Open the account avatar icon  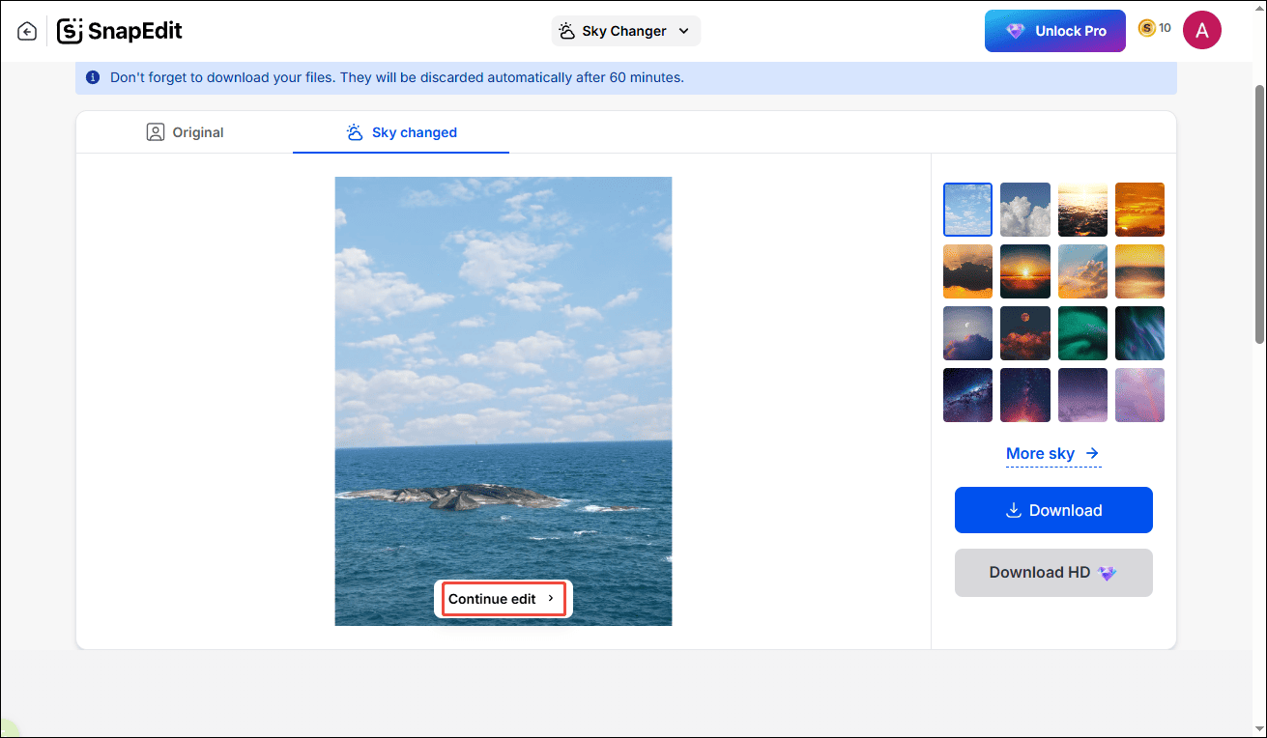[x=1201, y=30]
